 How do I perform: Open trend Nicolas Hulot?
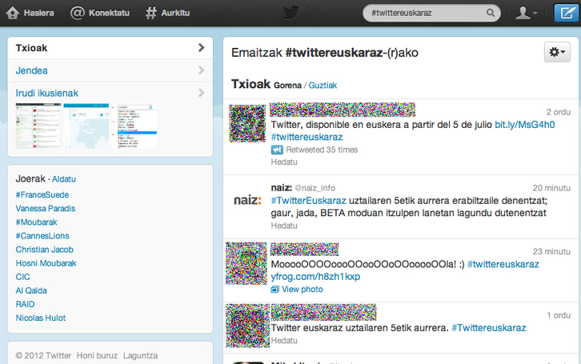pos(40,318)
